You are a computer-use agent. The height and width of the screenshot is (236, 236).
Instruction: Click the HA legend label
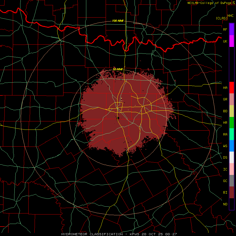click(225, 88)
